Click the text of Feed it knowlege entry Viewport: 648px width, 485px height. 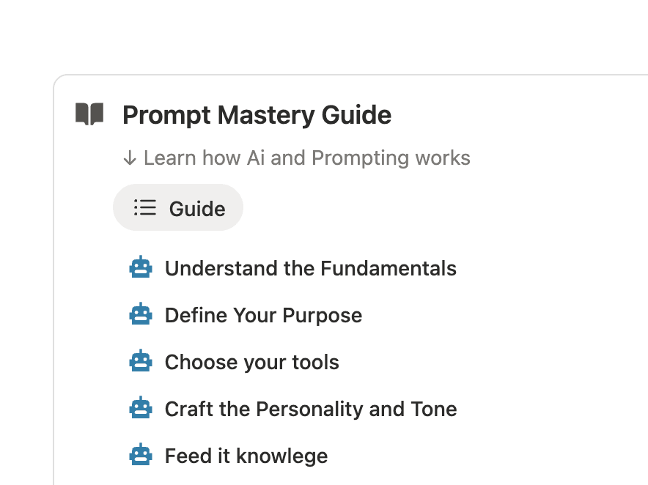point(246,455)
